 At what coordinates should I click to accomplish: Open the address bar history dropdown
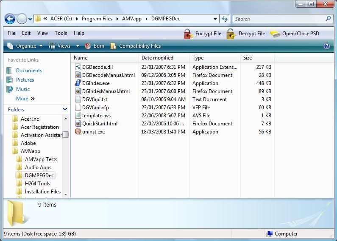click(x=215, y=19)
